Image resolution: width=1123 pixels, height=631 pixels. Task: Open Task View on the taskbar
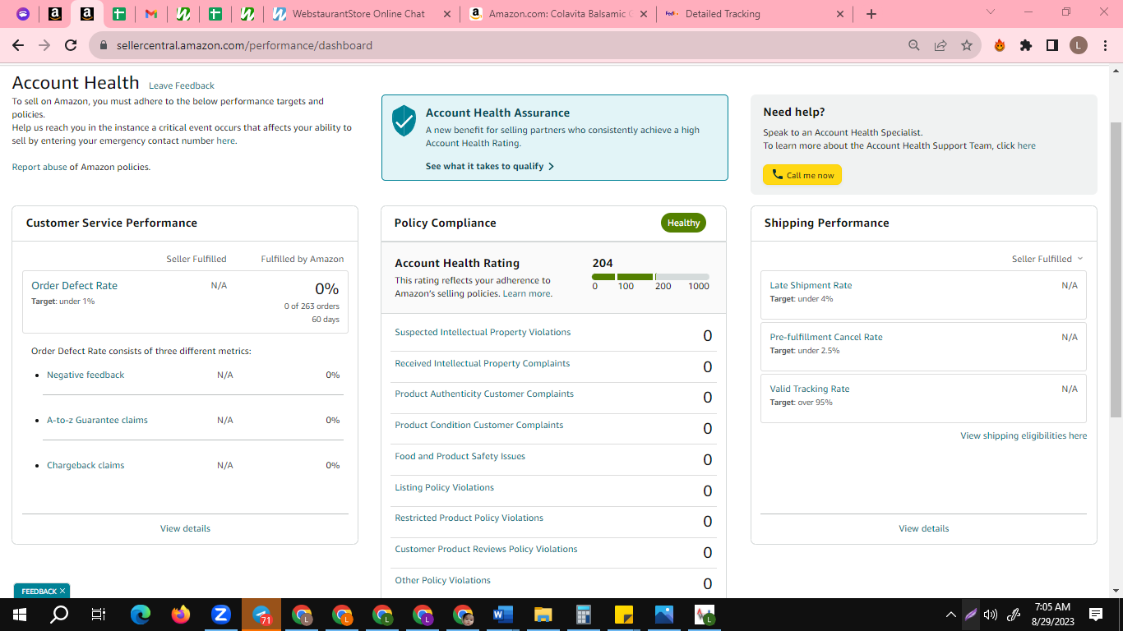tap(99, 615)
